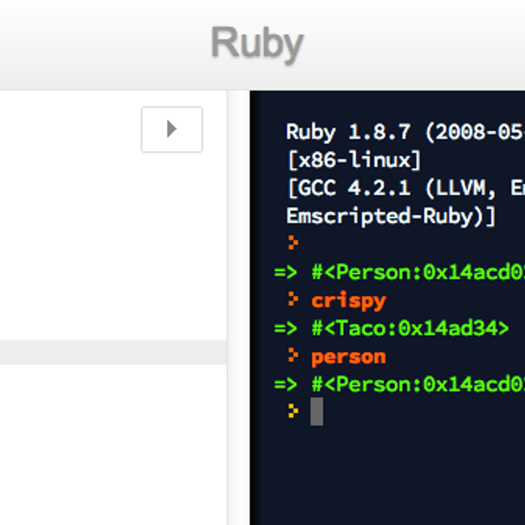525x525 pixels.
Task: Click the 'Ruby' page title
Action: click(256, 42)
